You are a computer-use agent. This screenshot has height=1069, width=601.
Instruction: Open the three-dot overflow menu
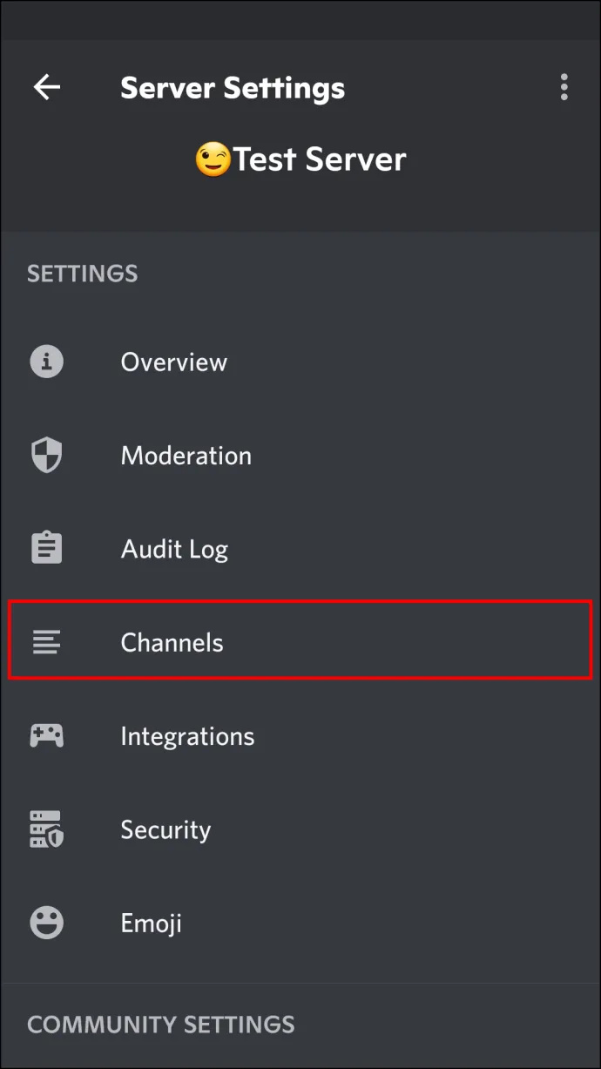(x=564, y=87)
